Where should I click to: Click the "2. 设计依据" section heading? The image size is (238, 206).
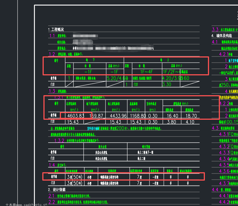pos(57,190)
